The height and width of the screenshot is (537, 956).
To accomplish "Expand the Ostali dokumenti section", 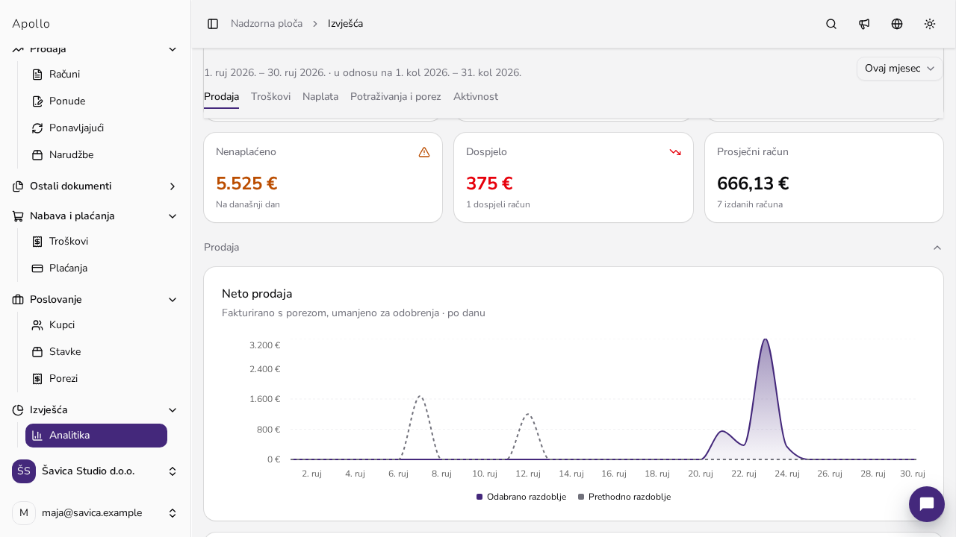I will click(95, 186).
